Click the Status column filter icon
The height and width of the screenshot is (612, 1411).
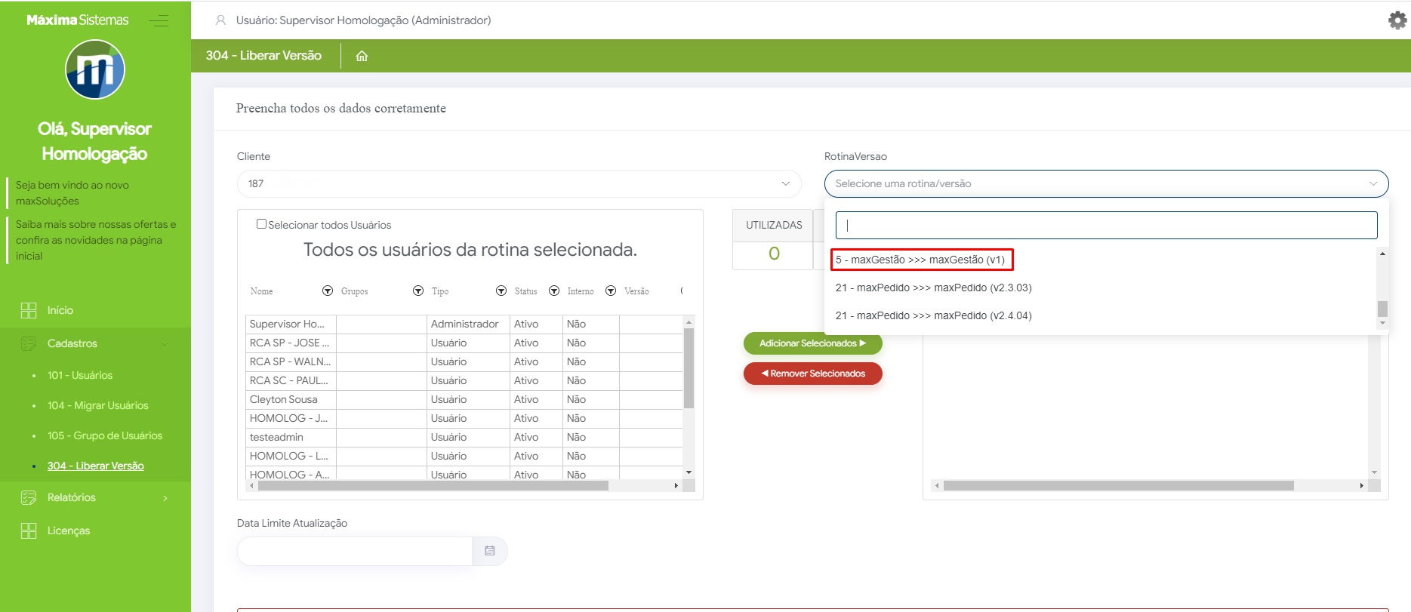[x=554, y=291]
